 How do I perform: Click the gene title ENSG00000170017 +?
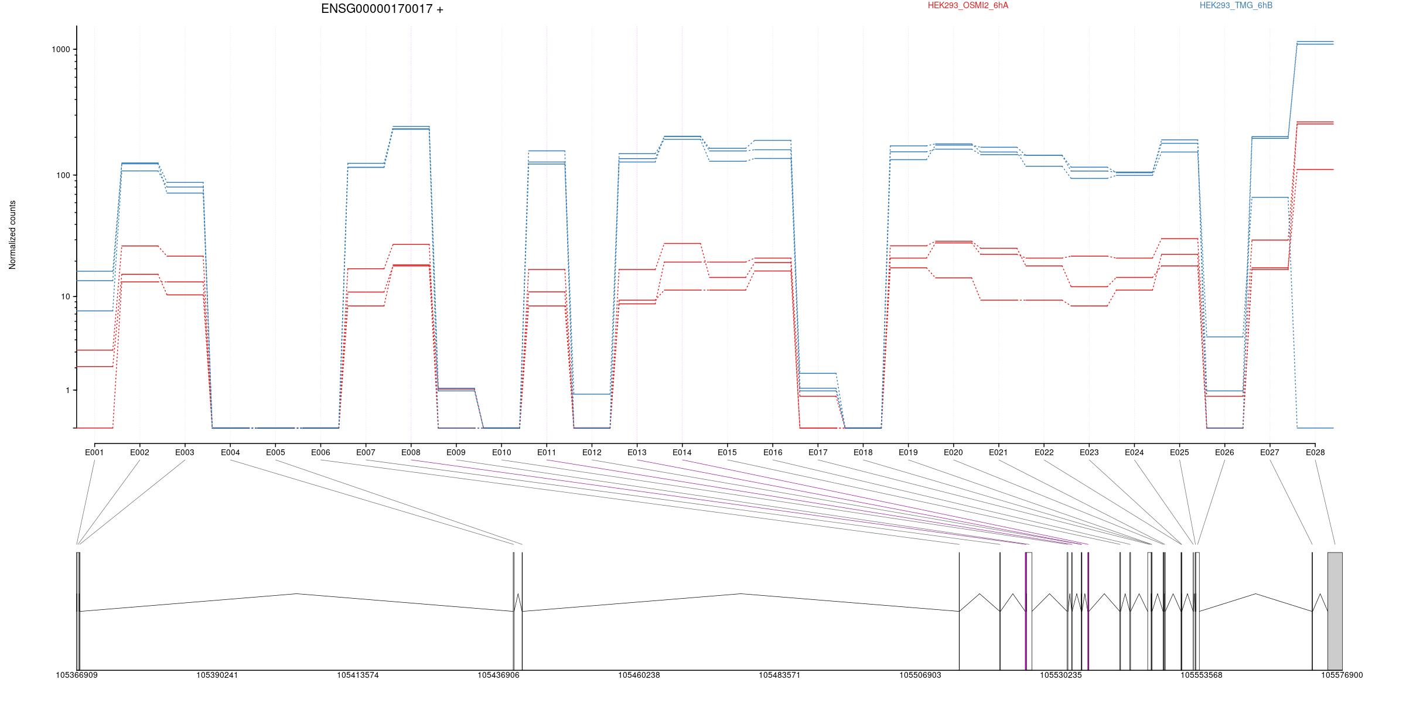tap(382, 9)
